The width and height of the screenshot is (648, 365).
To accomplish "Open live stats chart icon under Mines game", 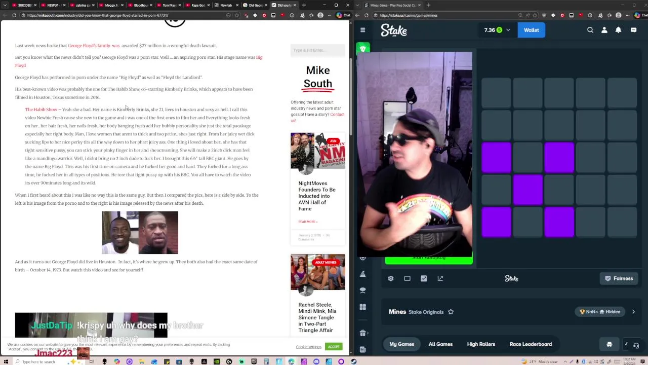I will (424, 278).
